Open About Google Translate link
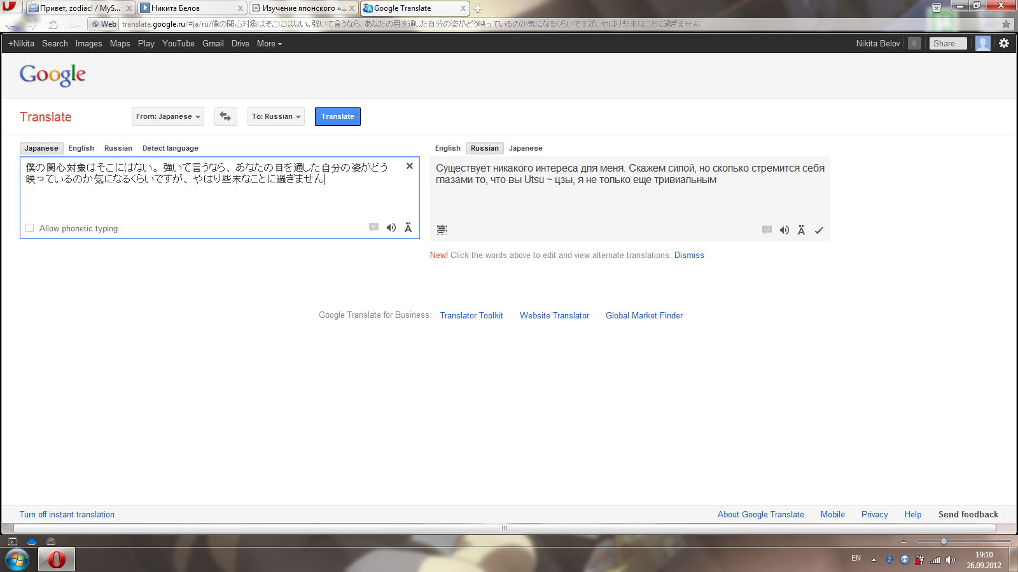The height and width of the screenshot is (572, 1018). [761, 514]
